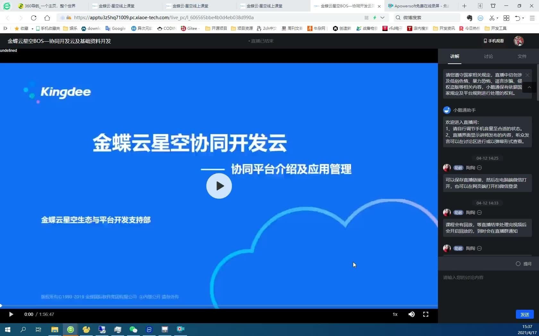Open CODING bookmark
The height and width of the screenshot is (336, 539).
coord(167,28)
